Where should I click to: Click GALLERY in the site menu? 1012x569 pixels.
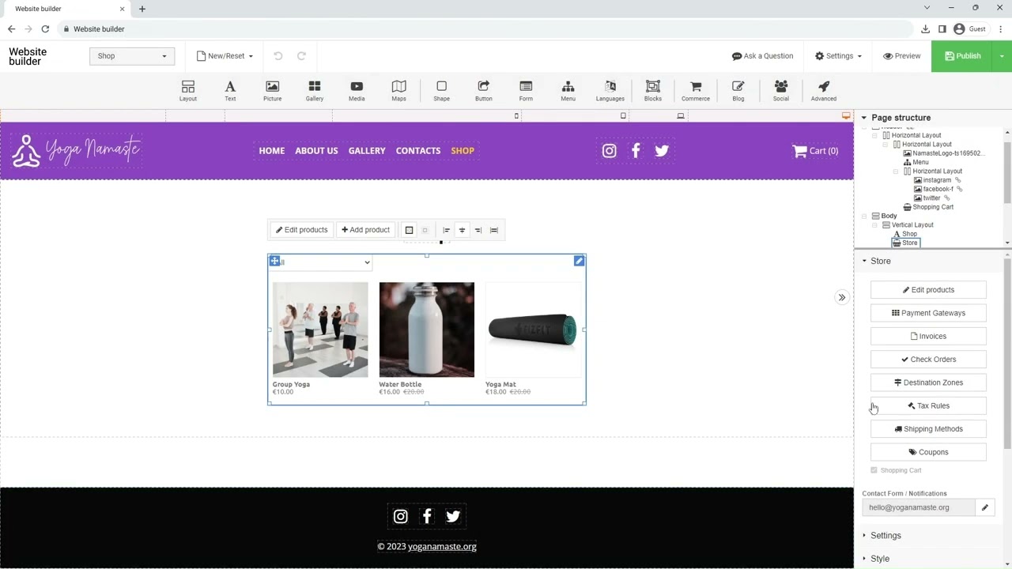(367, 151)
